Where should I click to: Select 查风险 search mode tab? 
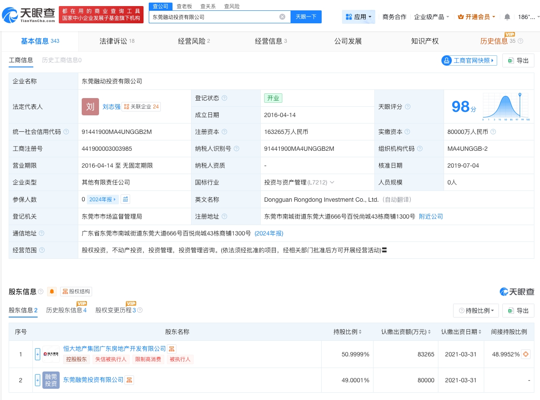tap(232, 6)
